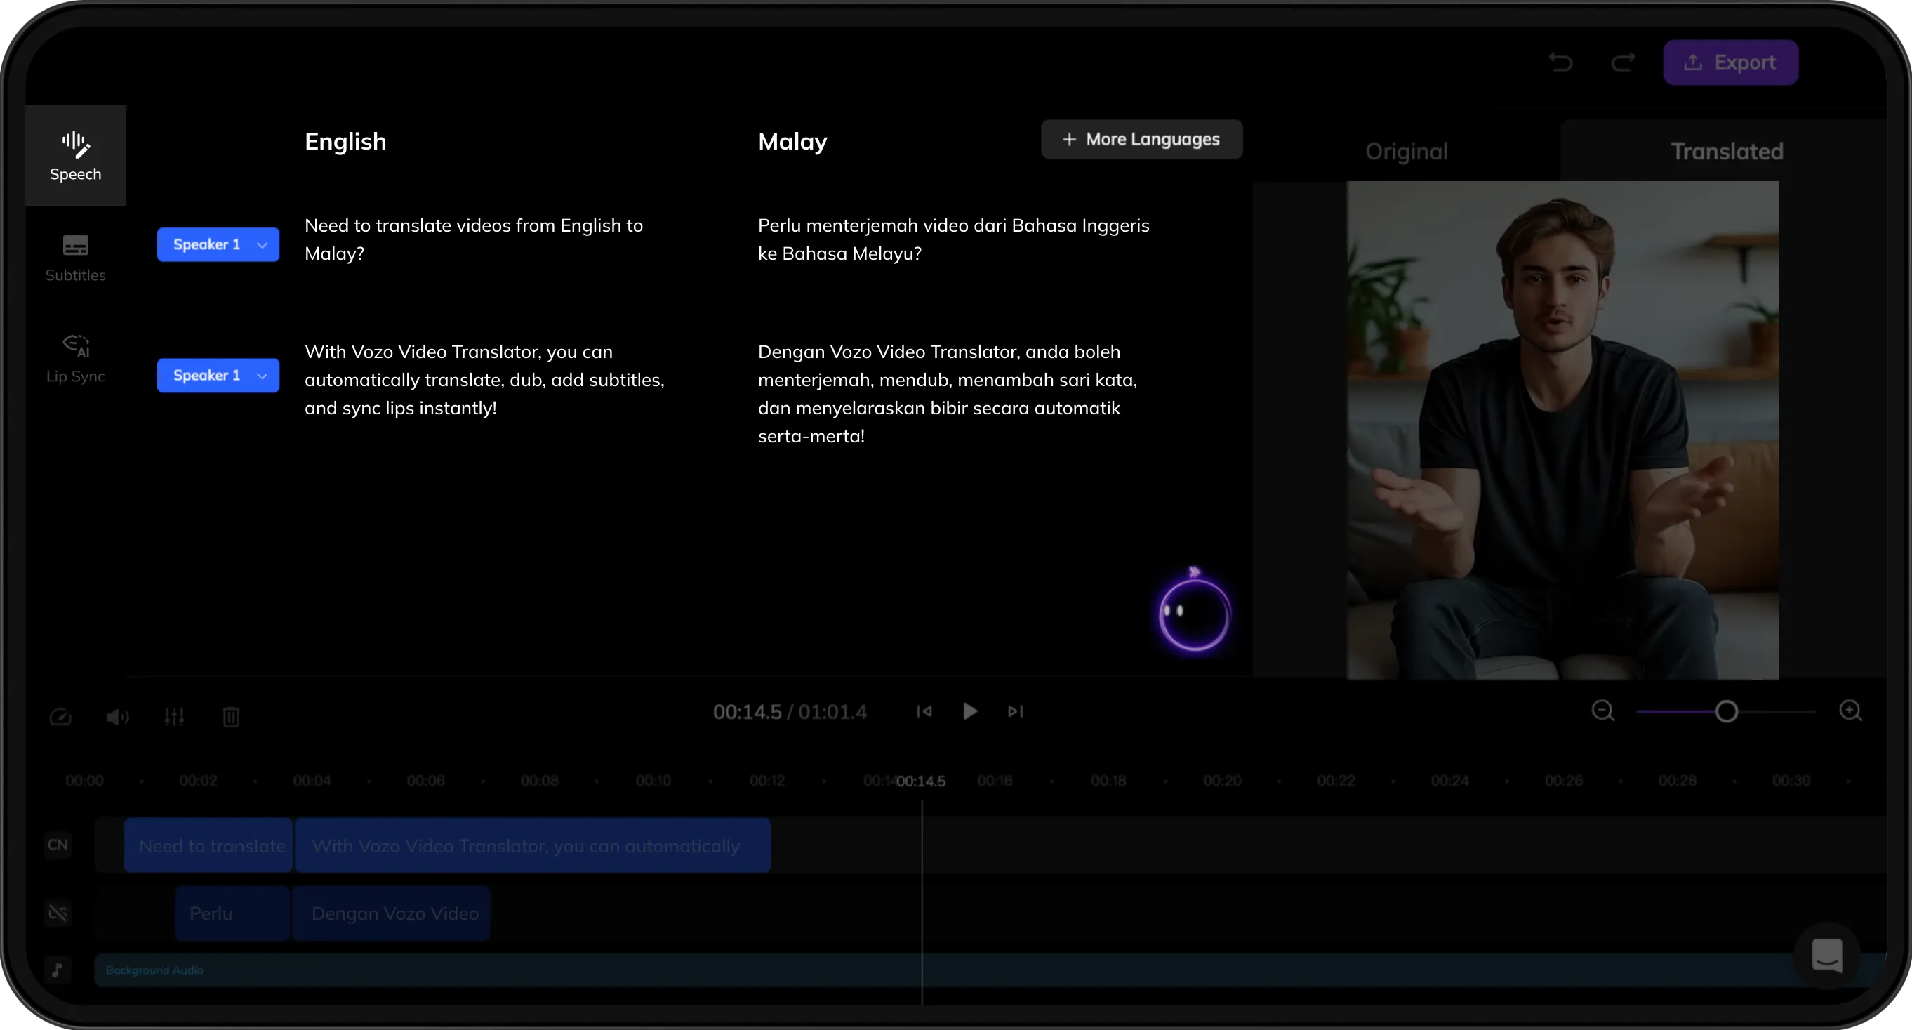The width and height of the screenshot is (1912, 1030).
Task: Open the Subtitles panel
Action: 75,258
